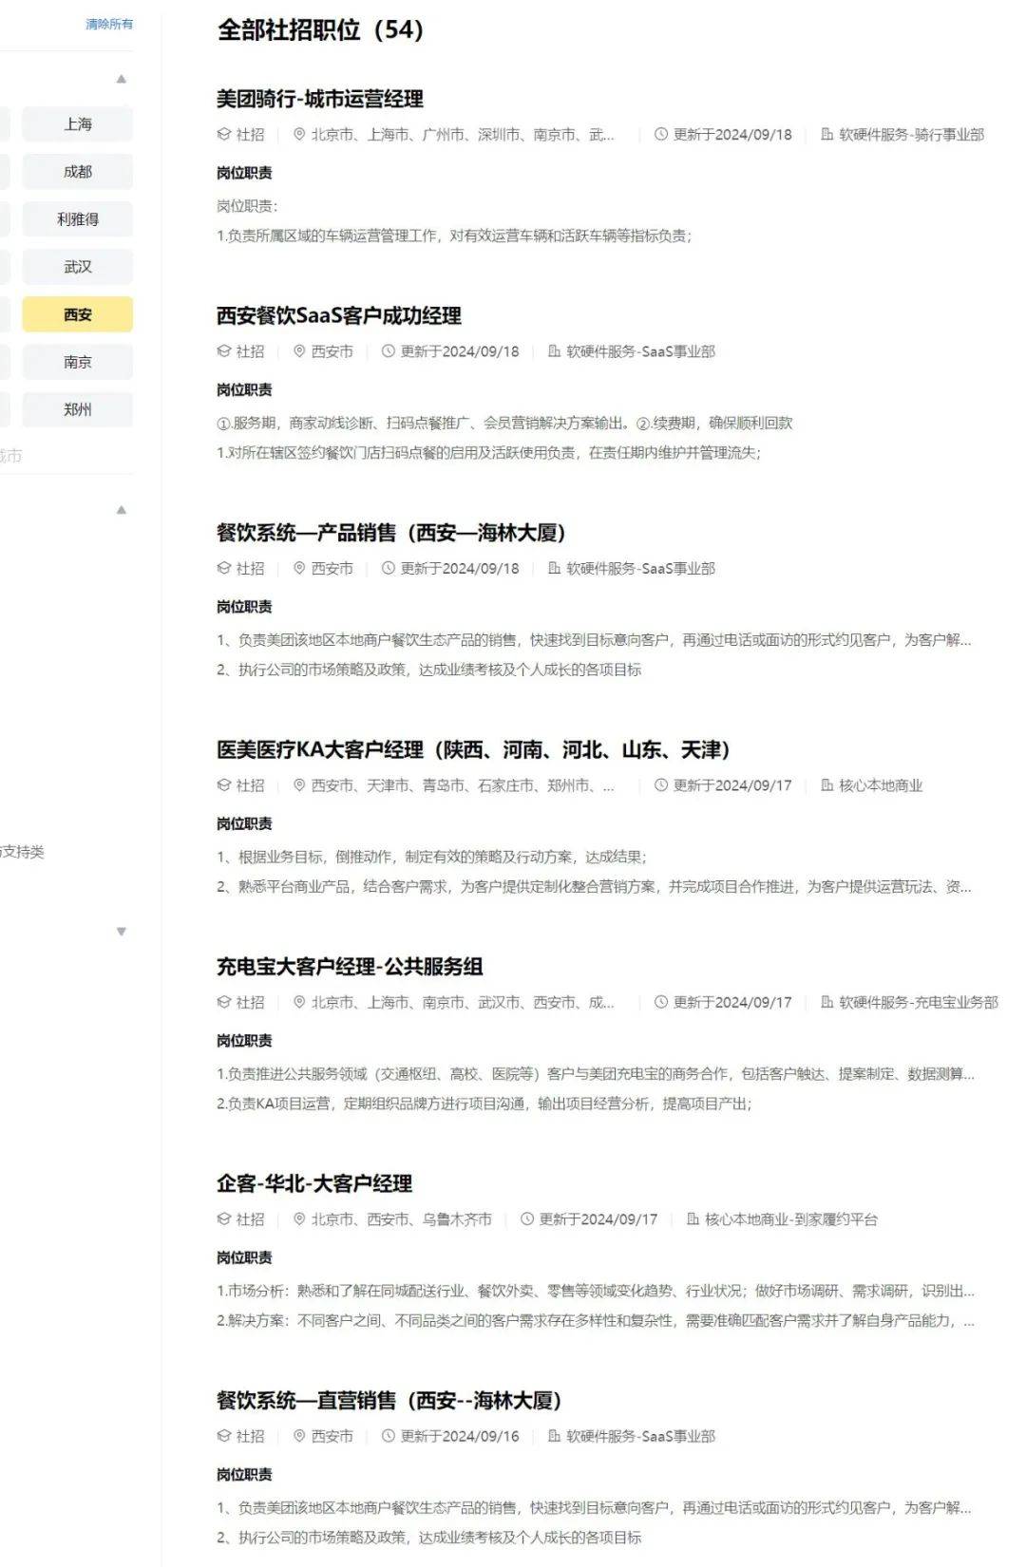Click line 1、根据业务目标，倒推动作
This screenshot has width=1026, height=1567.
coord(431,858)
